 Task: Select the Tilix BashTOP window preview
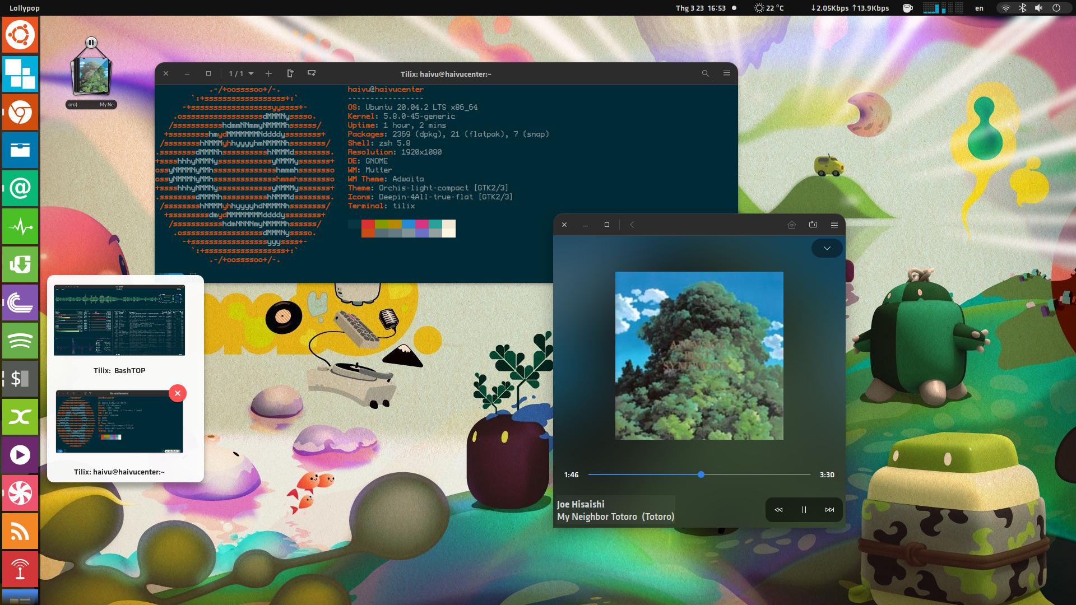119,320
